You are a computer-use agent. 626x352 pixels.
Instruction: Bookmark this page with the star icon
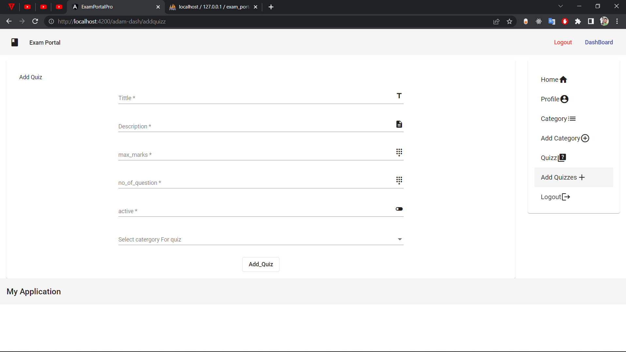click(509, 22)
